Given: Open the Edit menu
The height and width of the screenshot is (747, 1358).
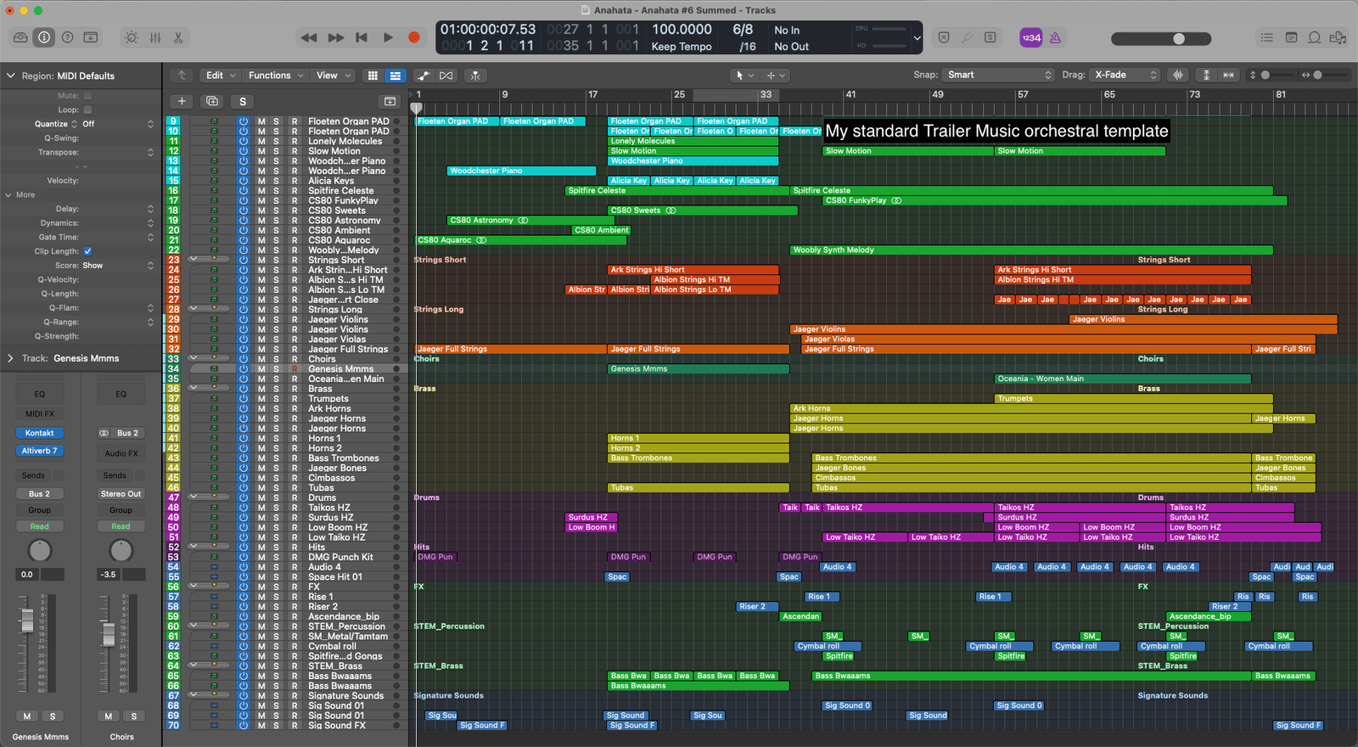Looking at the screenshot, I should (221, 76).
